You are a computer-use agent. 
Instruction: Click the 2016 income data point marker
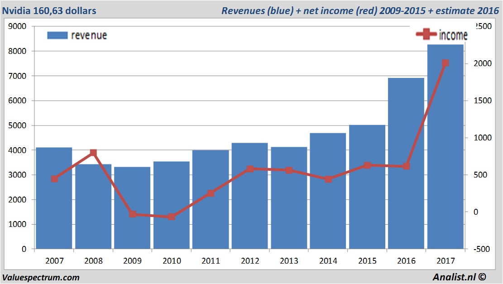(x=406, y=166)
